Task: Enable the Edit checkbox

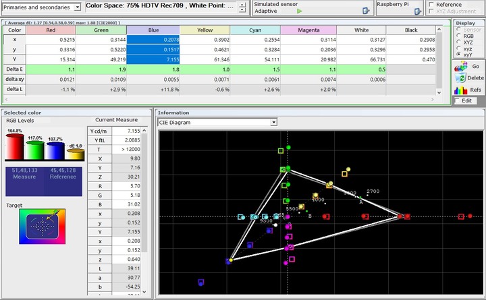Action: [x=457, y=100]
